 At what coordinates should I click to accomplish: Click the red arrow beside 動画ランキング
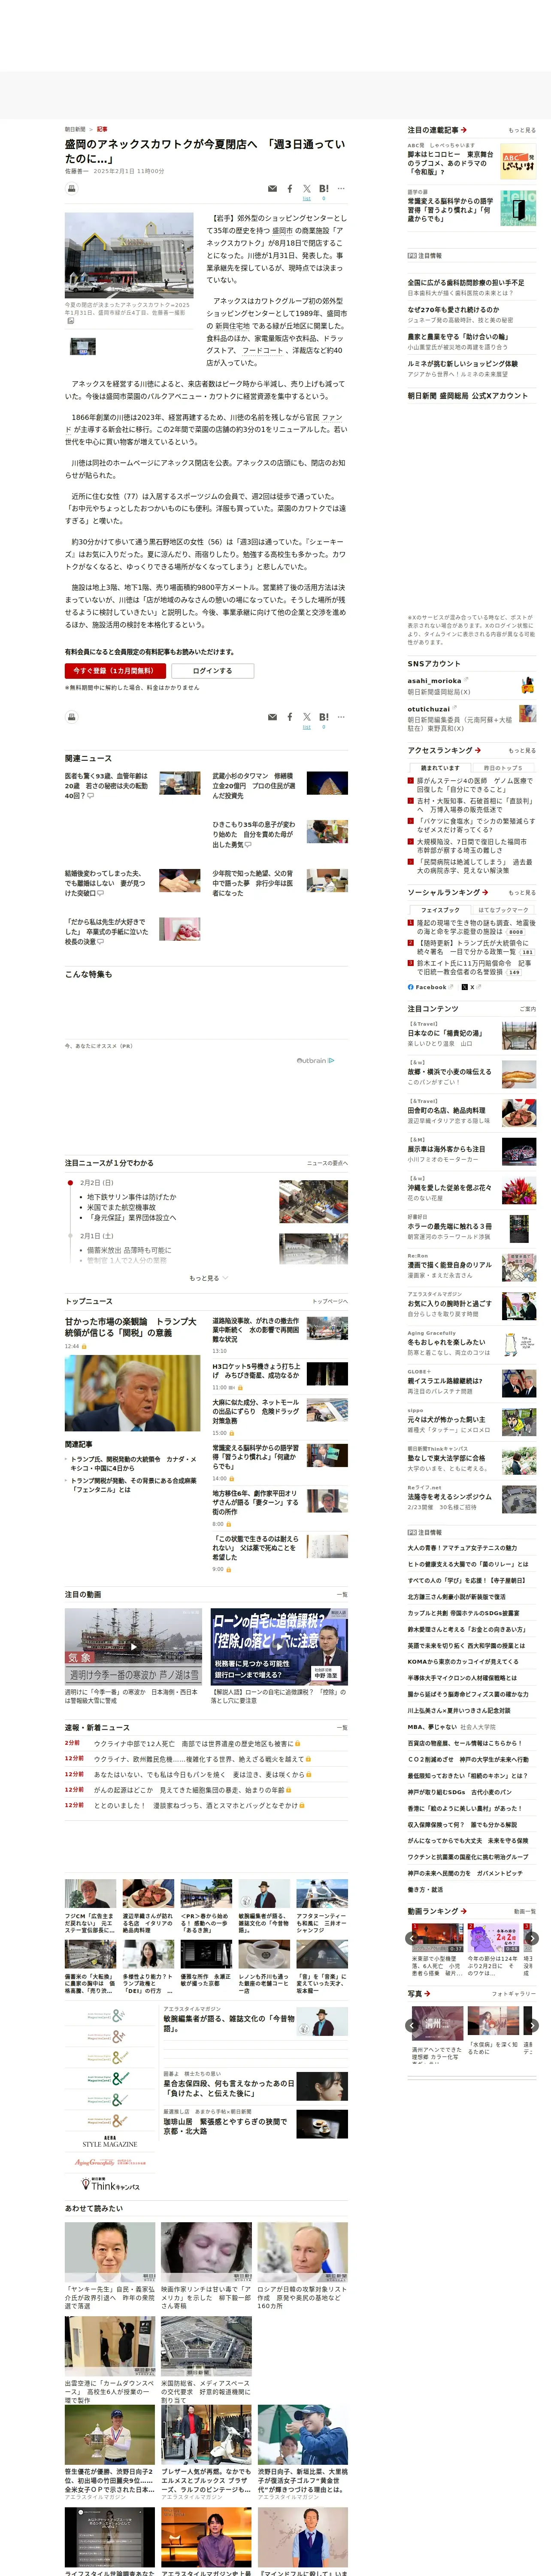[464, 1911]
